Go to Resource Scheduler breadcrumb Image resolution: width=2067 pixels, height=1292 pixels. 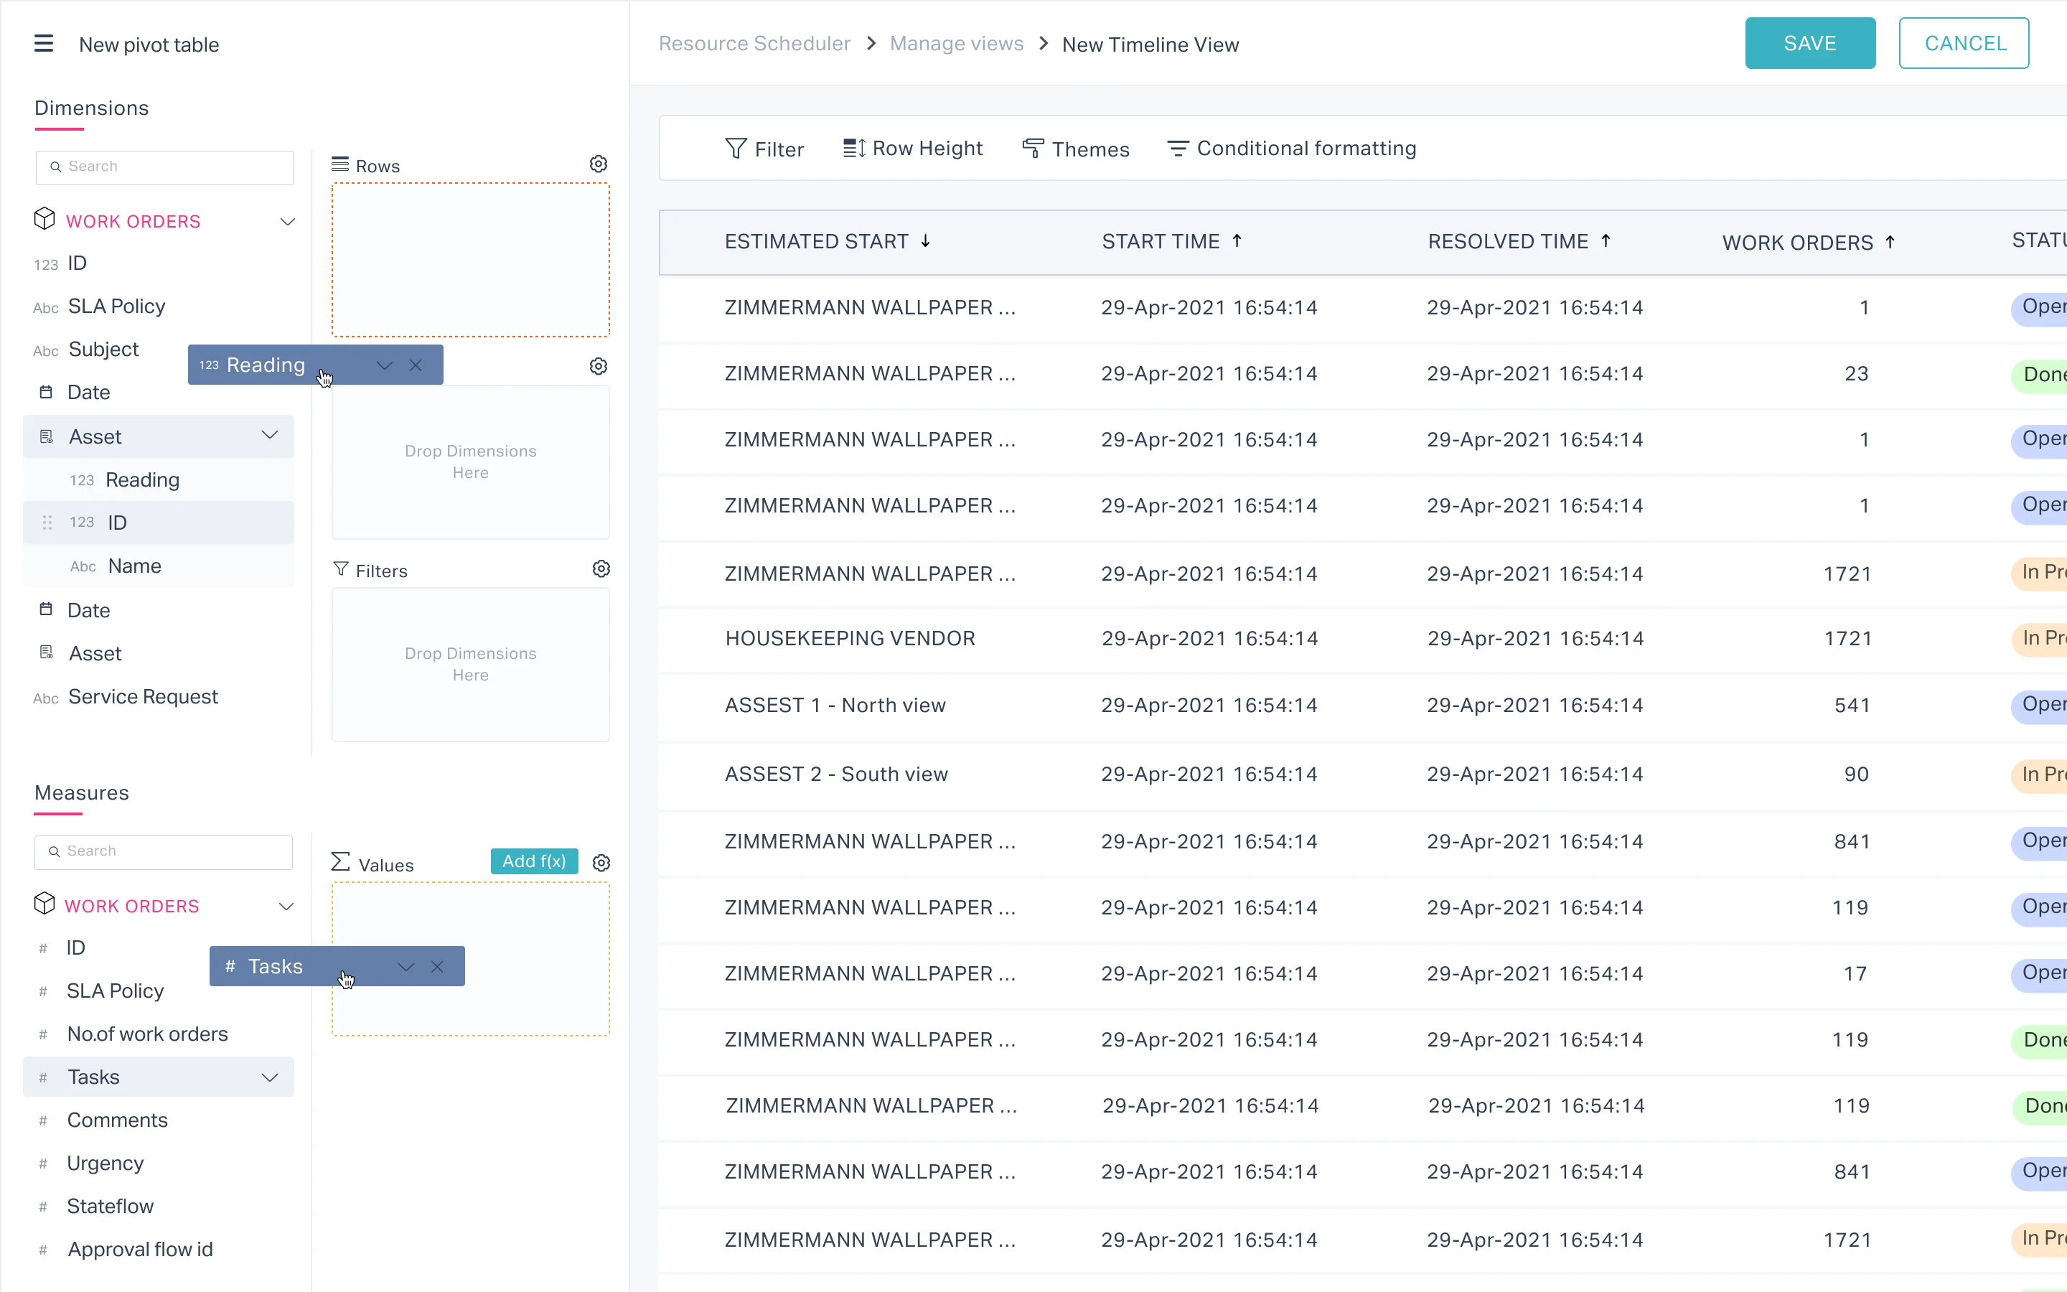754,44
